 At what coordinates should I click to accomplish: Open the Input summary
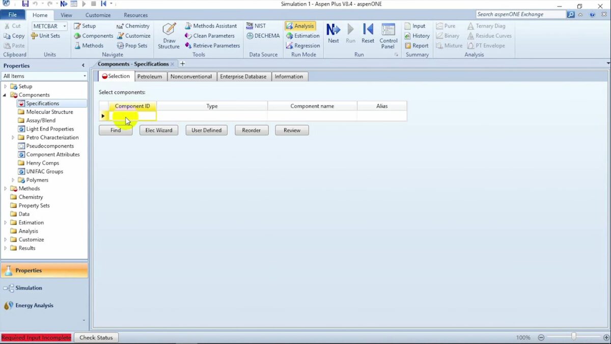coord(415,26)
